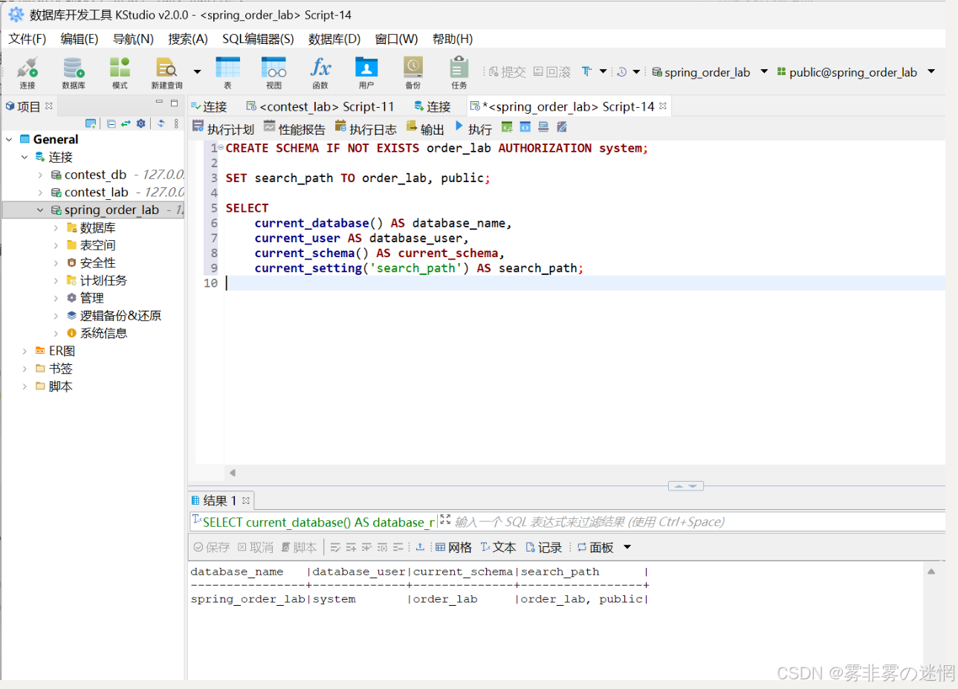Toggle the 记录 record view
Viewport: 958px width, 689px height.
tap(543, 547)
